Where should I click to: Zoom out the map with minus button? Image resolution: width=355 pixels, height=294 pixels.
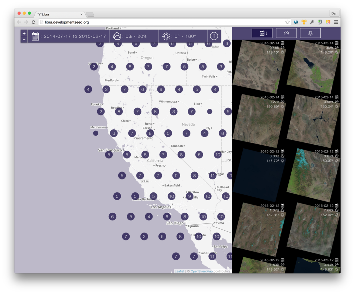[x=24, y=40]
